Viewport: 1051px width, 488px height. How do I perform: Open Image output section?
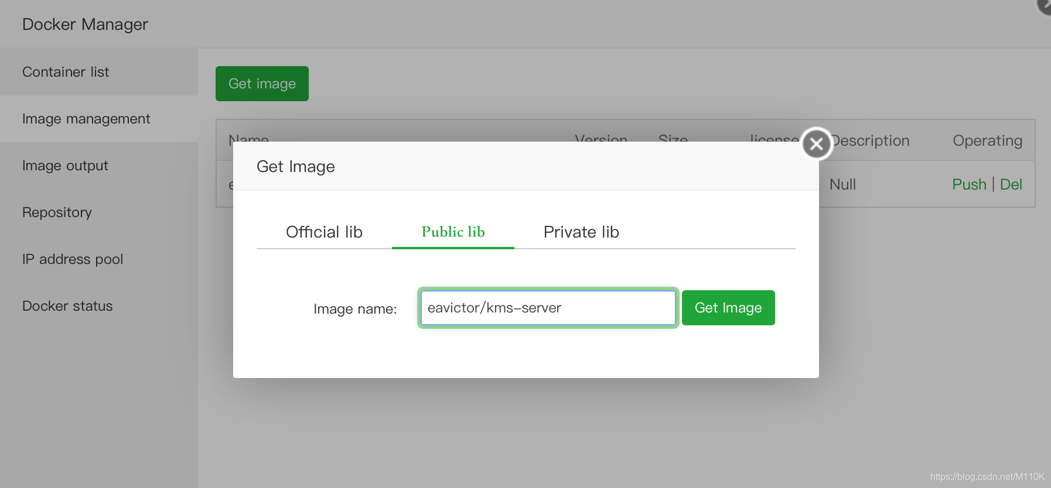99,166
